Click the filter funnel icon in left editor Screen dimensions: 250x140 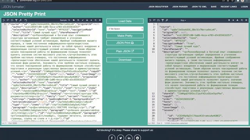click(x=16, y=20)
